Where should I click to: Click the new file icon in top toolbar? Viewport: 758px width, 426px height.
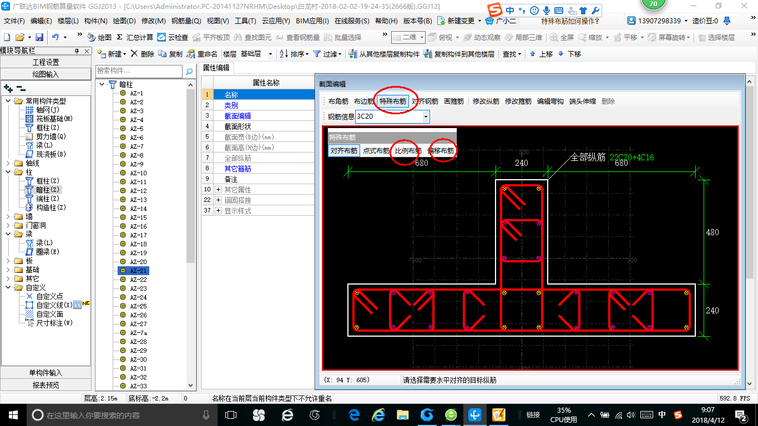coord(7,37)
